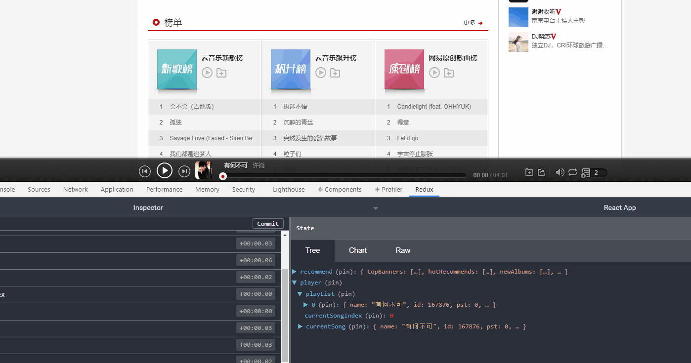This screenshot has width=691, height=363.
Task: Click the share icon in player bar
Action: [x=542, y=172]
